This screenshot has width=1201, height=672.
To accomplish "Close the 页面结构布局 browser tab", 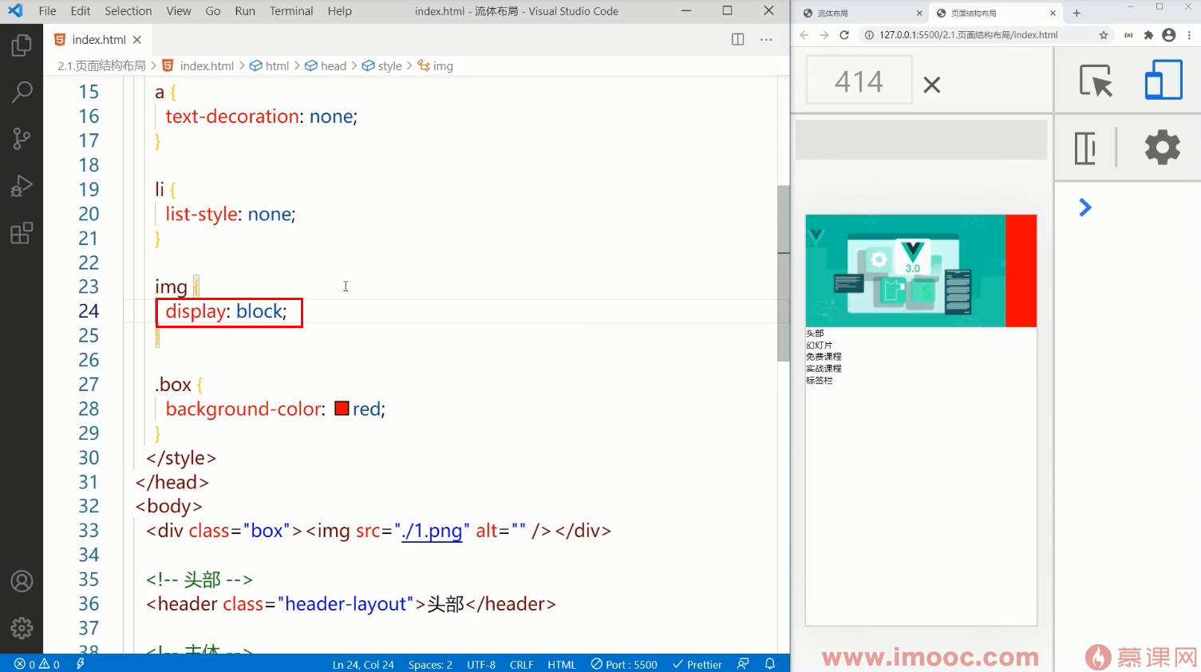I will pos(1053,14).
